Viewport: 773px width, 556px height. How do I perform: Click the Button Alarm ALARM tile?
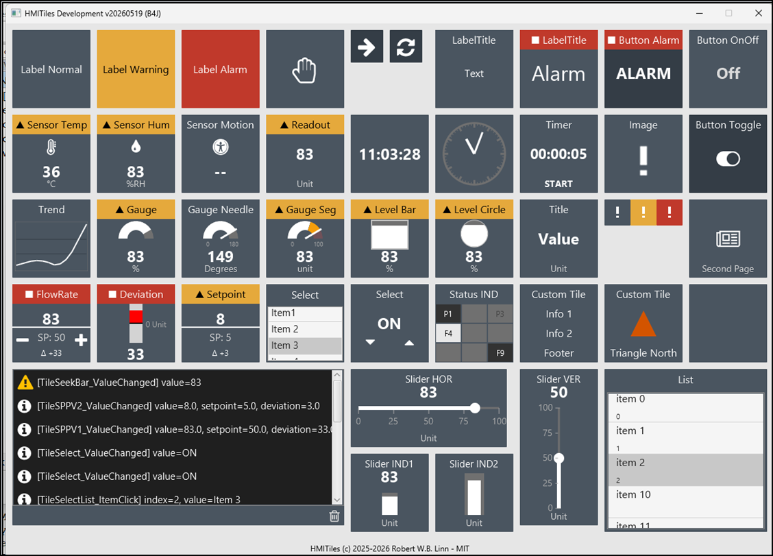(x=643, y=69)
